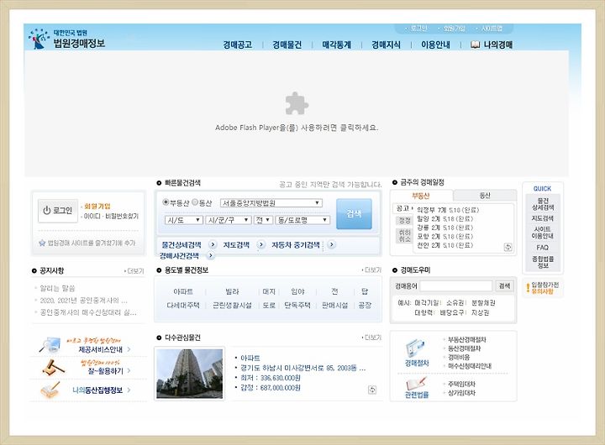
Task: Click 알리는 말씀 notice
Action: (x=57, y=288)
